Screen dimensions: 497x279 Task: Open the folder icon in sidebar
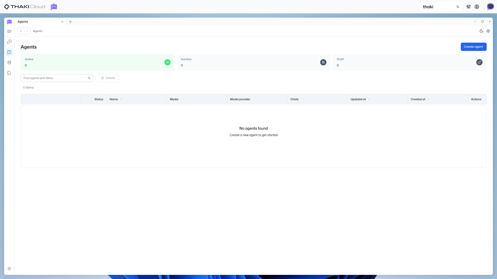click(9, 31)
